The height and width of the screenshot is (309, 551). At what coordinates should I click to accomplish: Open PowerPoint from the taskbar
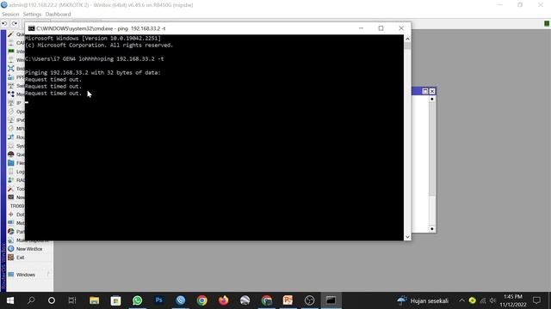click(x=288, y=300)
